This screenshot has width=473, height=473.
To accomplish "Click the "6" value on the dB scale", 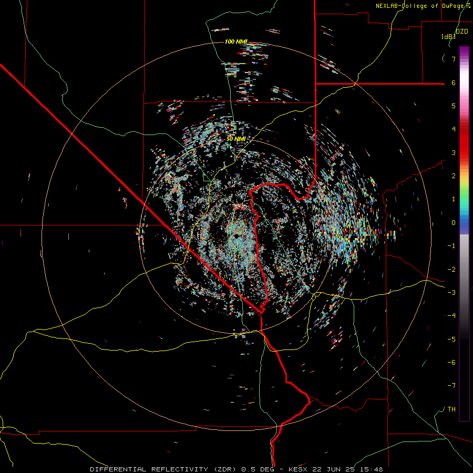I will click(454, 83).
